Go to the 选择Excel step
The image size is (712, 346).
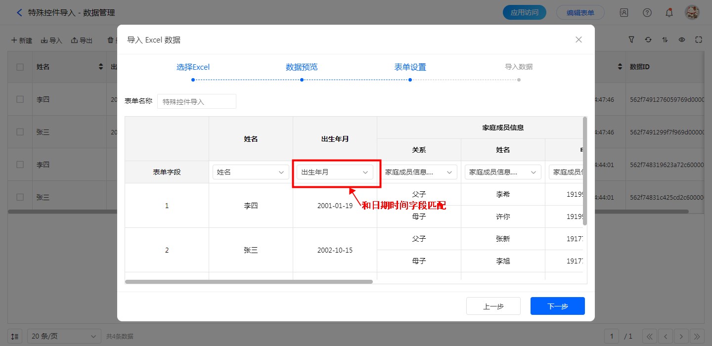[193, 67]
